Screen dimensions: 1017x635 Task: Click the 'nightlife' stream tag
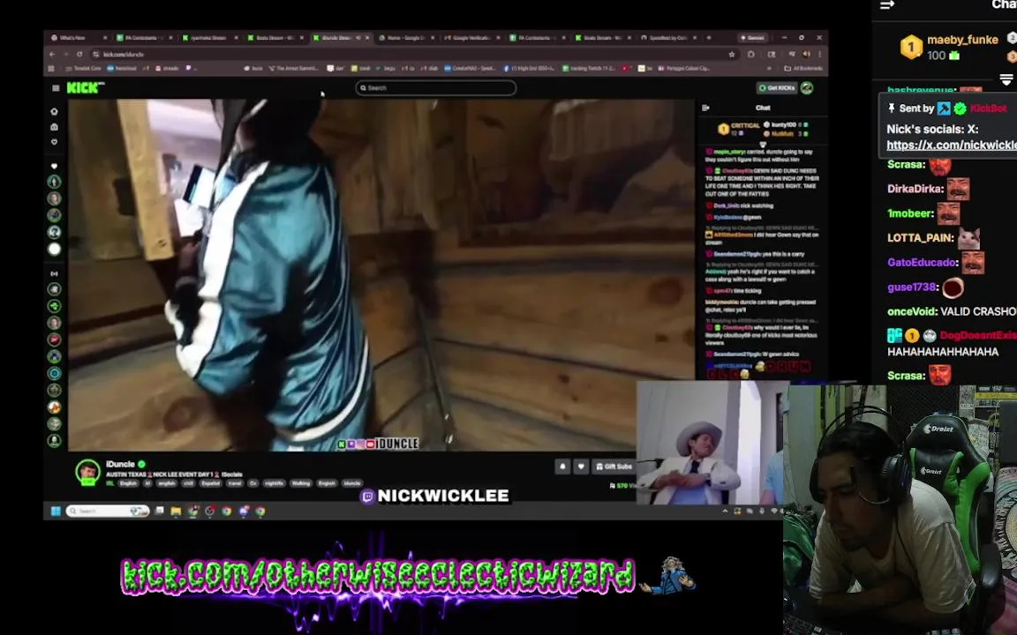[x=275, y=483]
